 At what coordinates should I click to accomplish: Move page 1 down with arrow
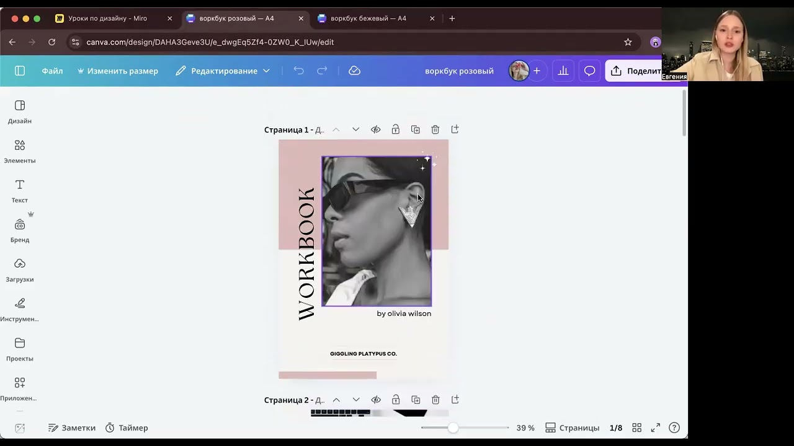(x=355, y=129)
